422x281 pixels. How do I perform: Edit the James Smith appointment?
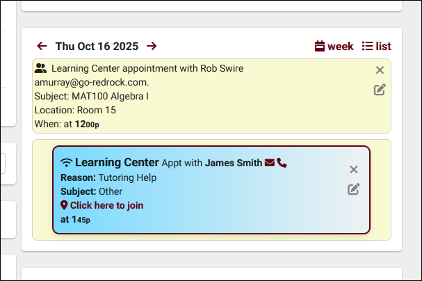(354, 188)
